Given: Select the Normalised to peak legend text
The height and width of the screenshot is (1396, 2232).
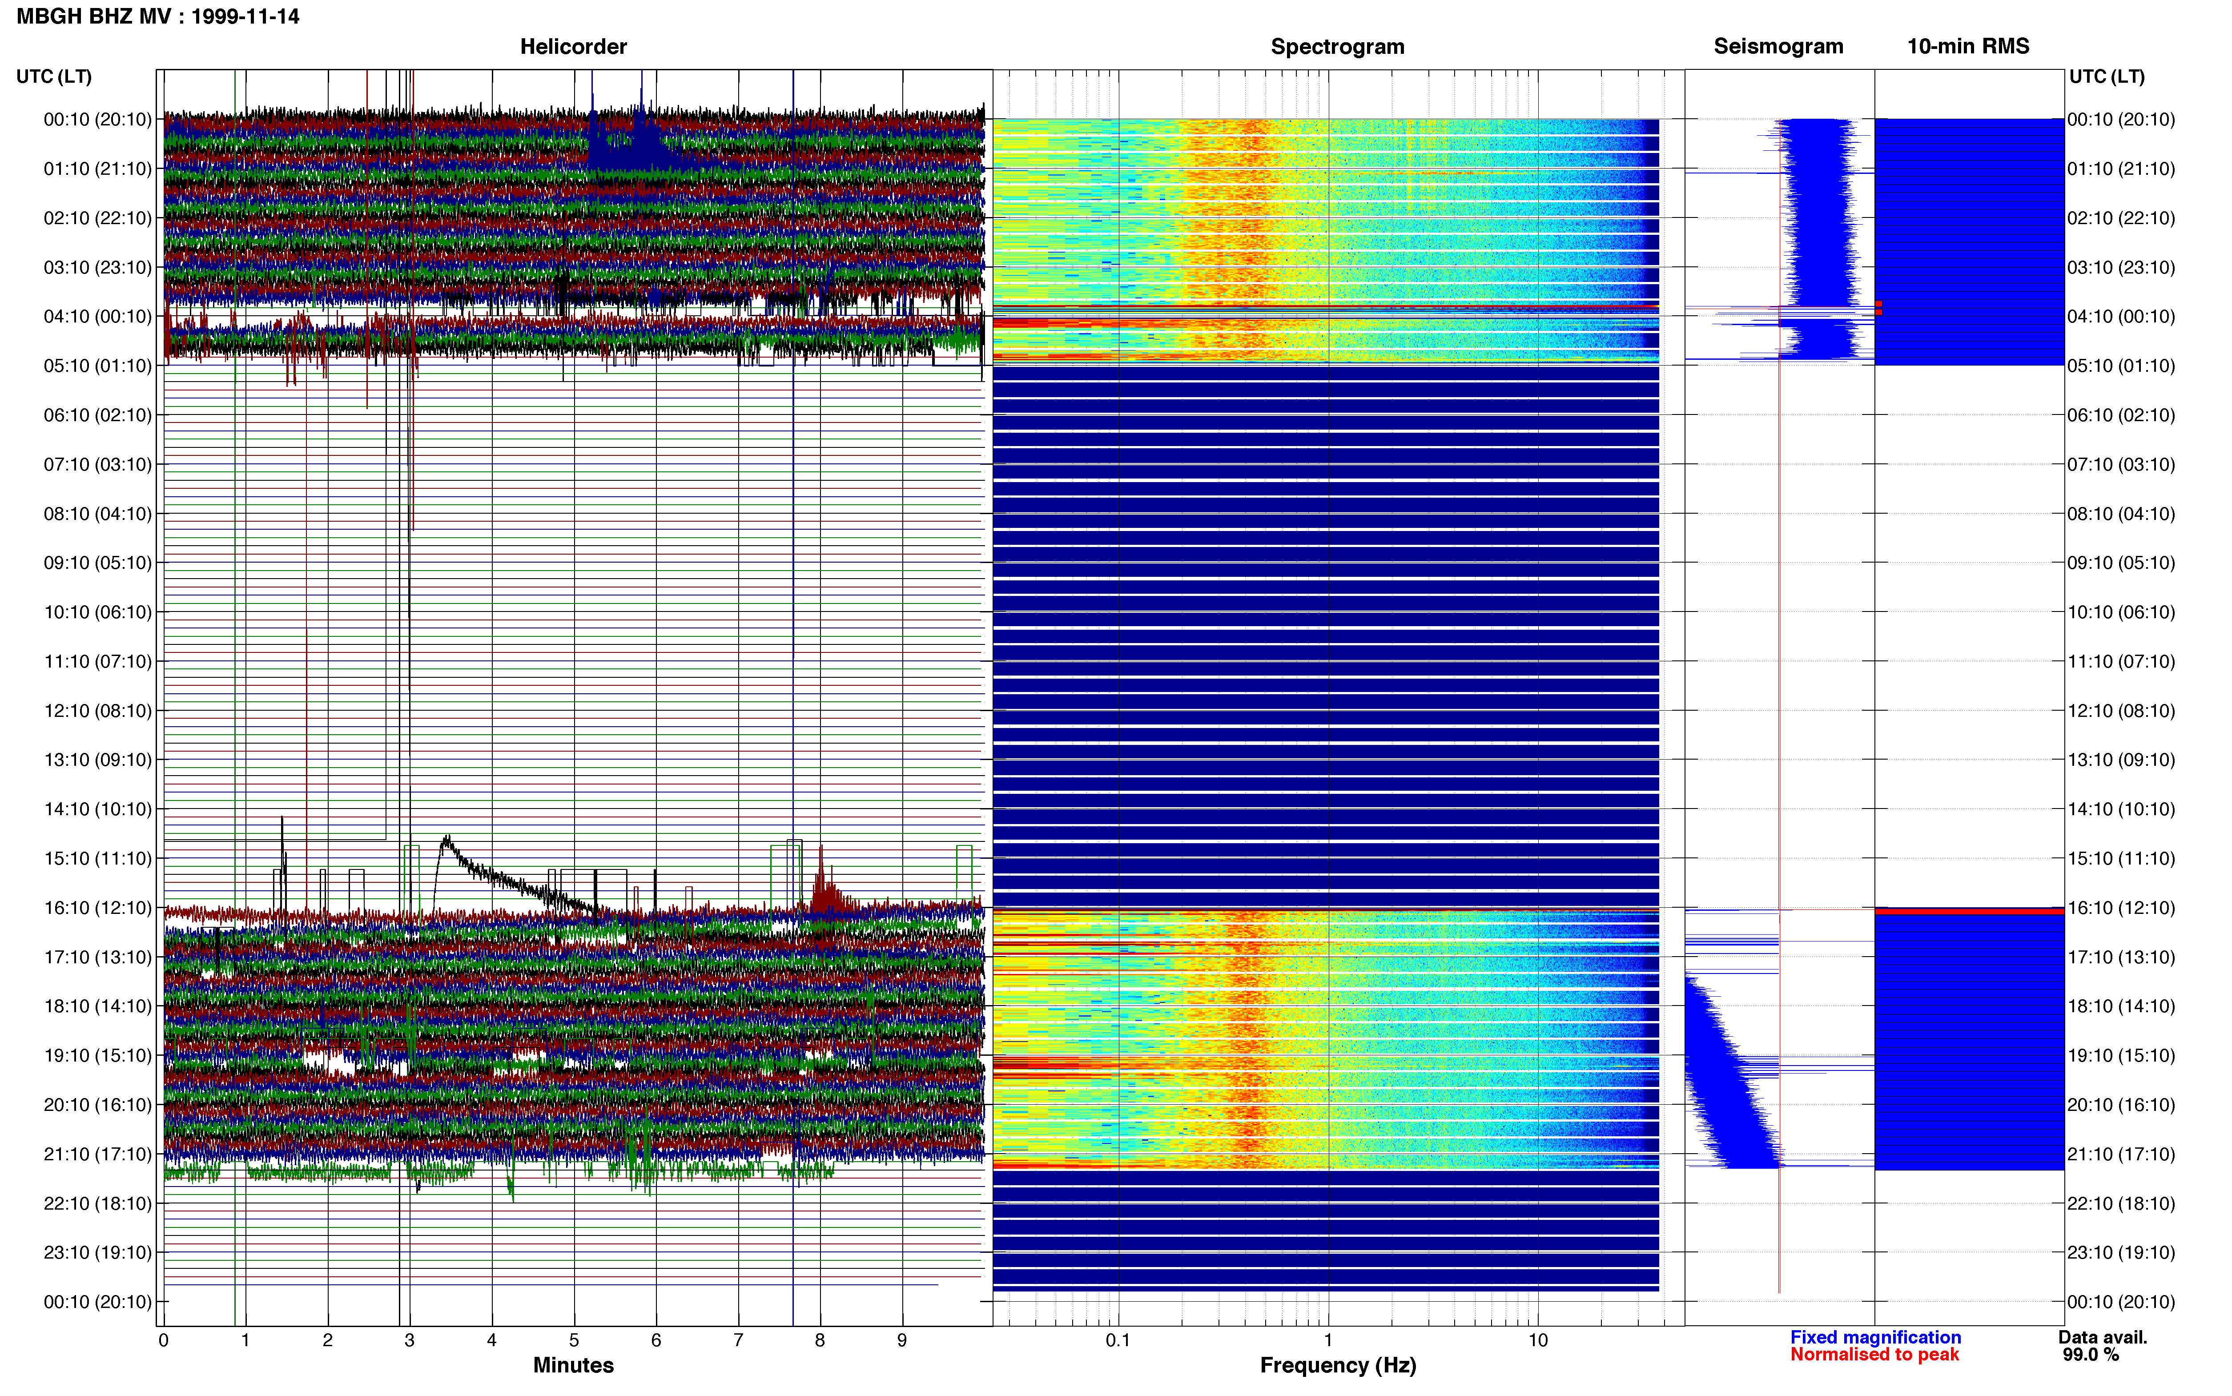Looking at the screenshot, I should coord(1874,1355).
